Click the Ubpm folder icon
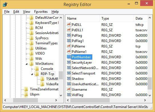 pos(26,94)
